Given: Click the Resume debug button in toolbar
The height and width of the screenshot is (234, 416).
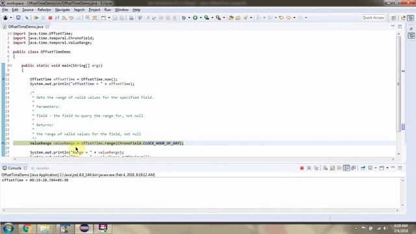Looking at the screenshot, I should [36, 18].
